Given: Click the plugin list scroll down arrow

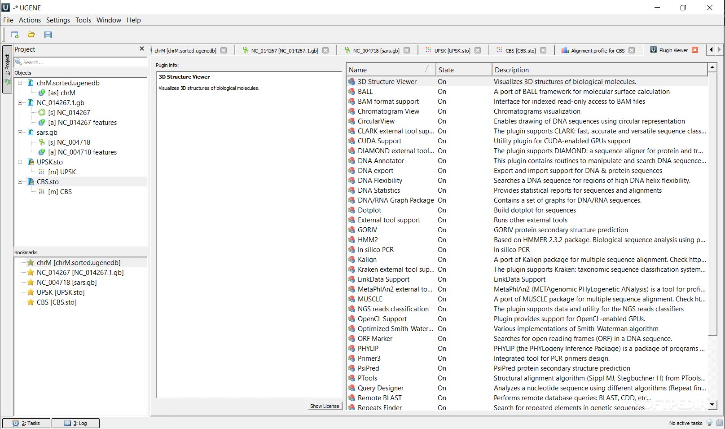Looking at the screenshot, I should coord(712,404).
